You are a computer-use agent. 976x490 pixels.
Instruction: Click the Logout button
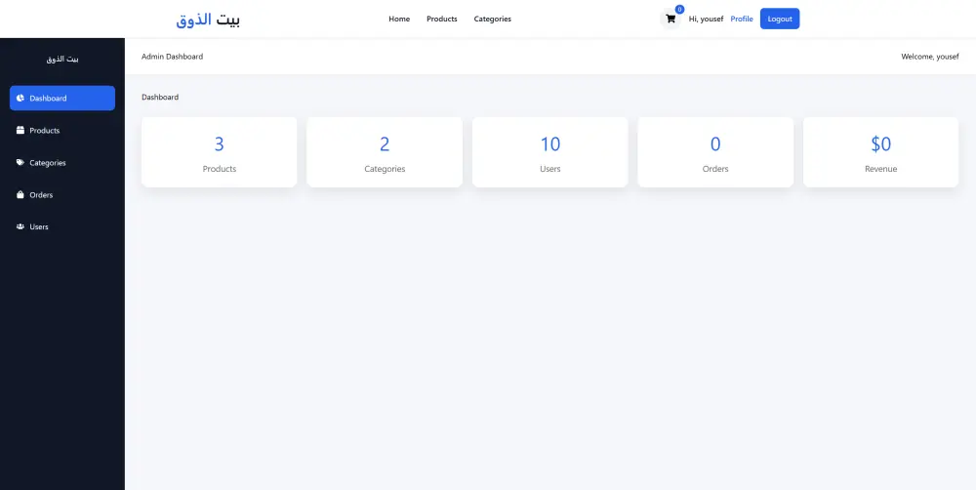point(780,19)
